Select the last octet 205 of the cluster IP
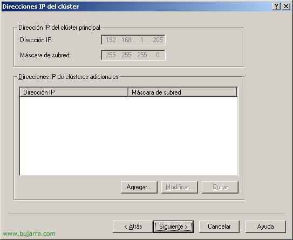Viewport: 293px width, 240px height. click(158, 40)
